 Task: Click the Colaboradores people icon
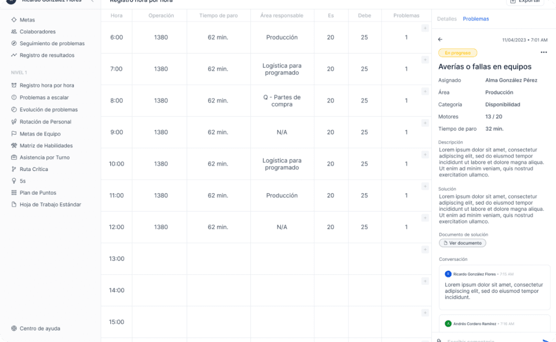click(14, 32)
